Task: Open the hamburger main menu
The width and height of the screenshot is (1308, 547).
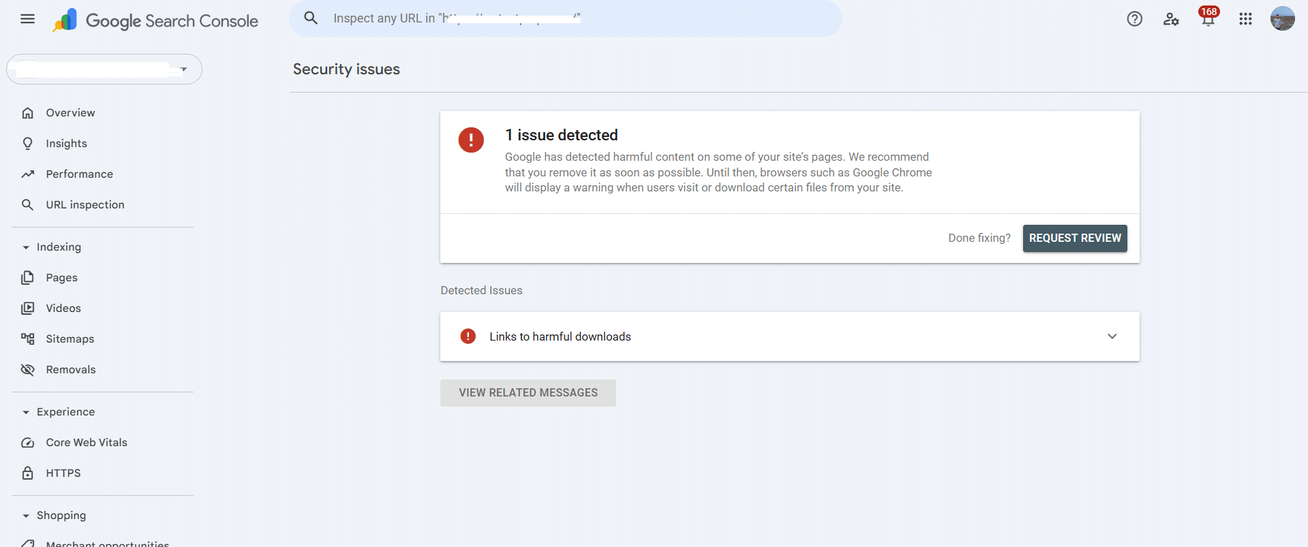Action: click(x=27, y=19)
